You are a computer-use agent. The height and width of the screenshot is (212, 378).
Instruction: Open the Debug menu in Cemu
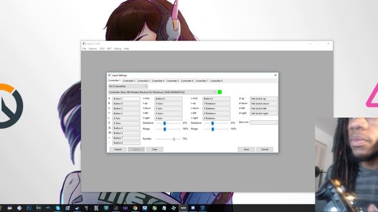118,49
